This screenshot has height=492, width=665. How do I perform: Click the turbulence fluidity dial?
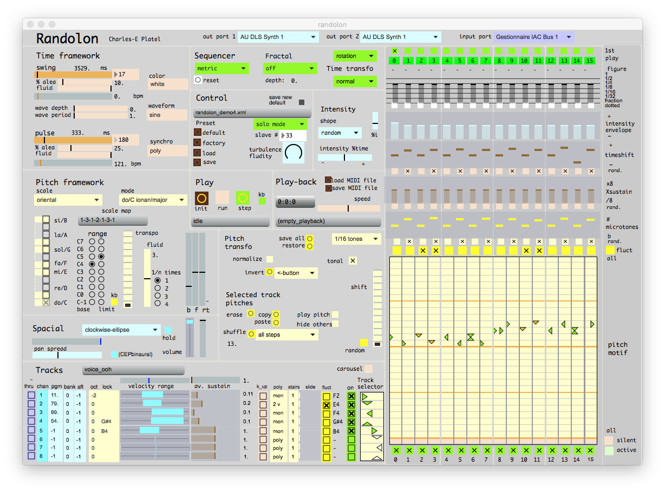click(294, 152)
